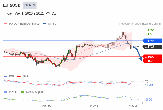This screenshot has height=110, width=163.
Task: Select the red 1.1692 support tag
Action: pyautogui.click(x=152, y=57)
